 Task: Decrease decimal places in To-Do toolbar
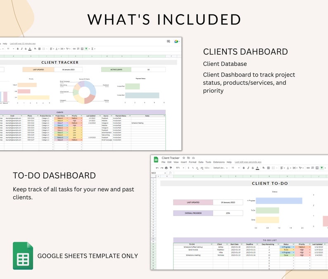[x=197, y=168]
